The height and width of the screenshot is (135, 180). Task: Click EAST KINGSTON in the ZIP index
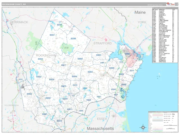164,37
